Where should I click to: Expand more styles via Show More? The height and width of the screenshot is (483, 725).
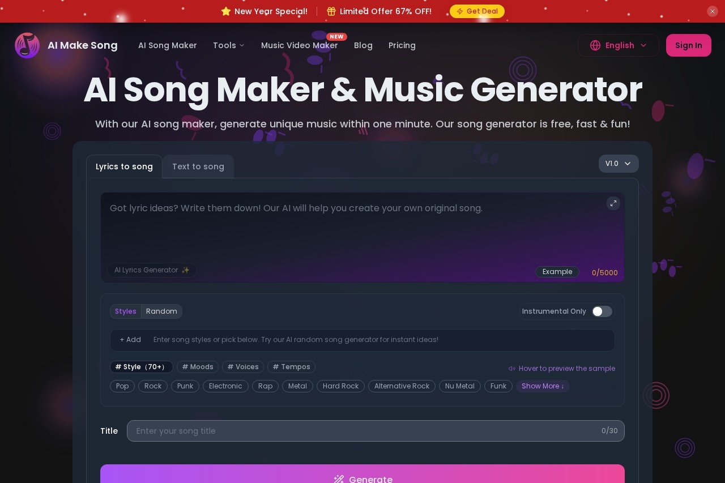[542, 386]
